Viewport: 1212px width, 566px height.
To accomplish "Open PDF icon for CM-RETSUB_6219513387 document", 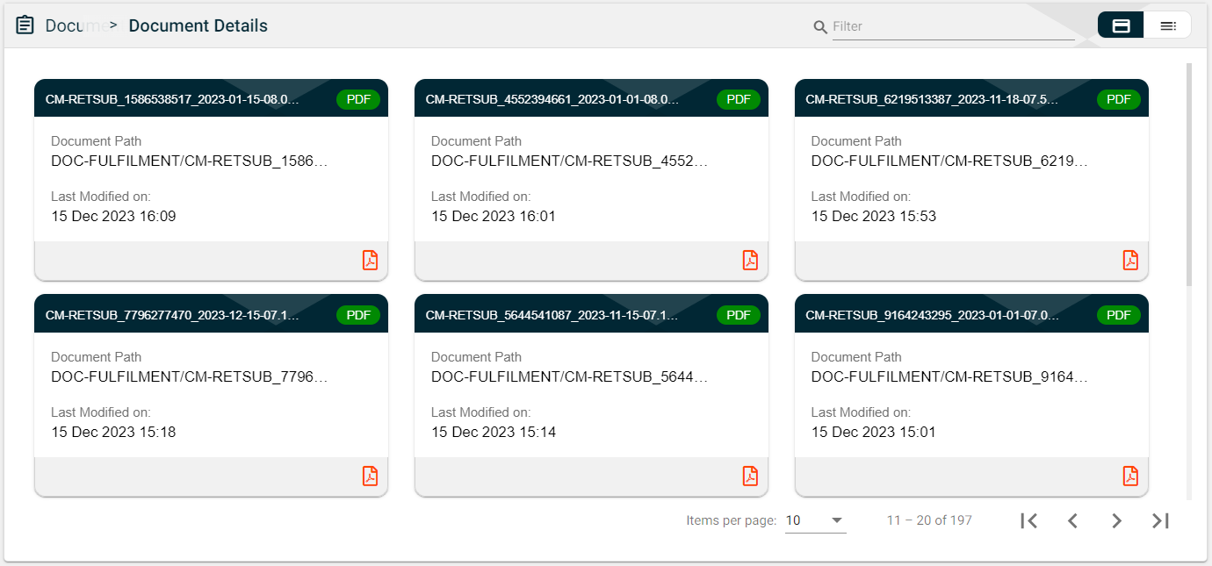I will pos(1130,261).
